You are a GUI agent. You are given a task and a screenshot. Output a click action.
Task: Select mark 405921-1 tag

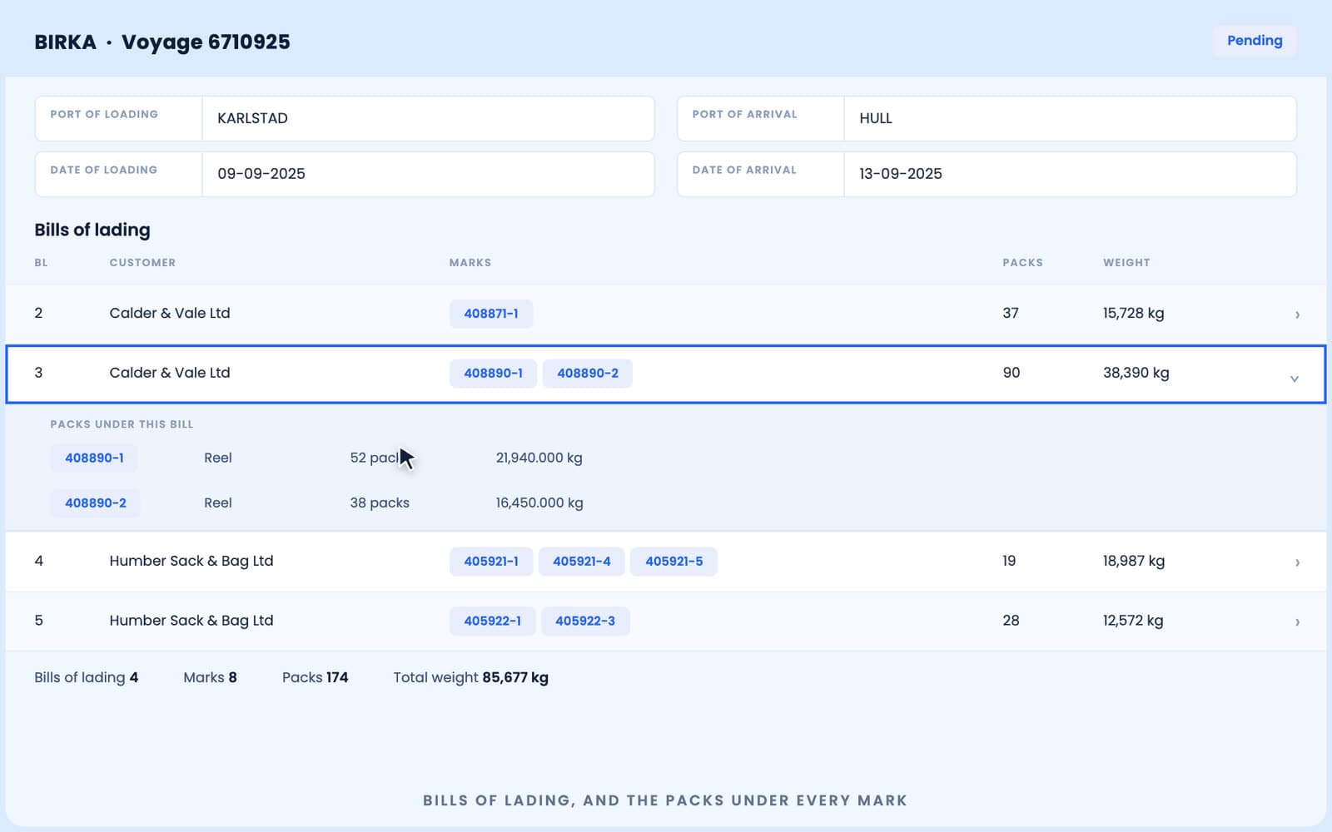[491, 562]
